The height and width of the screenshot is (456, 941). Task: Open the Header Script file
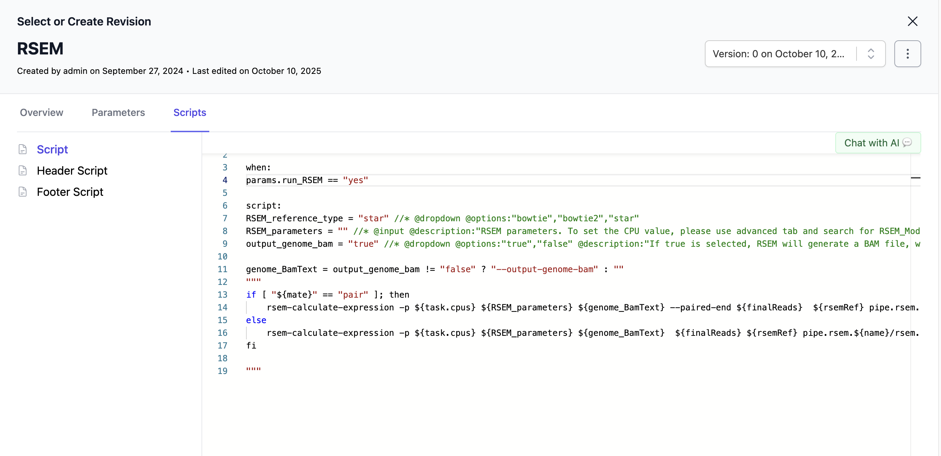point(72,171)
